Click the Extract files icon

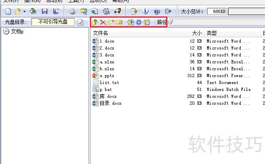click(131, 22)
